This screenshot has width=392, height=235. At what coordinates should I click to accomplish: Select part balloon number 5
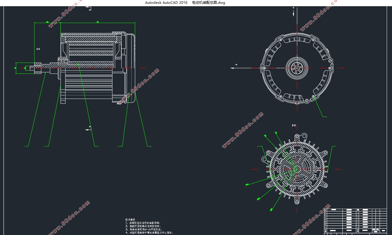pos(151,146)
